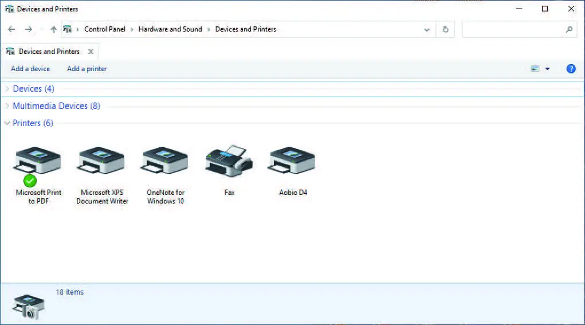Click the Aobio D4 label
Image resolution: width=585 pixels, height=325 pixels.
[293, 193]
